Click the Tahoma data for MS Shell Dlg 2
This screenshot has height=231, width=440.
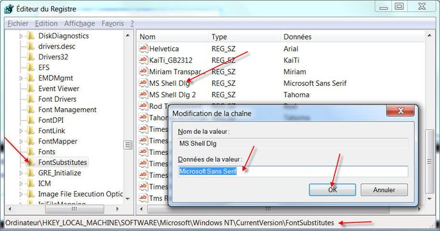click(x=297, y=95)
